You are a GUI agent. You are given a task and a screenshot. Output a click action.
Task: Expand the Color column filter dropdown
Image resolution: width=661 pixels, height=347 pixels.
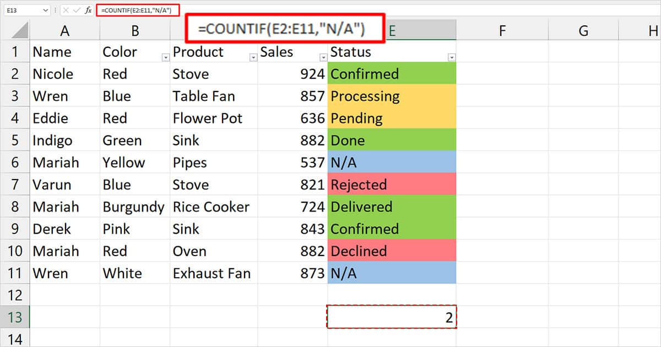(x=165, y=57)
